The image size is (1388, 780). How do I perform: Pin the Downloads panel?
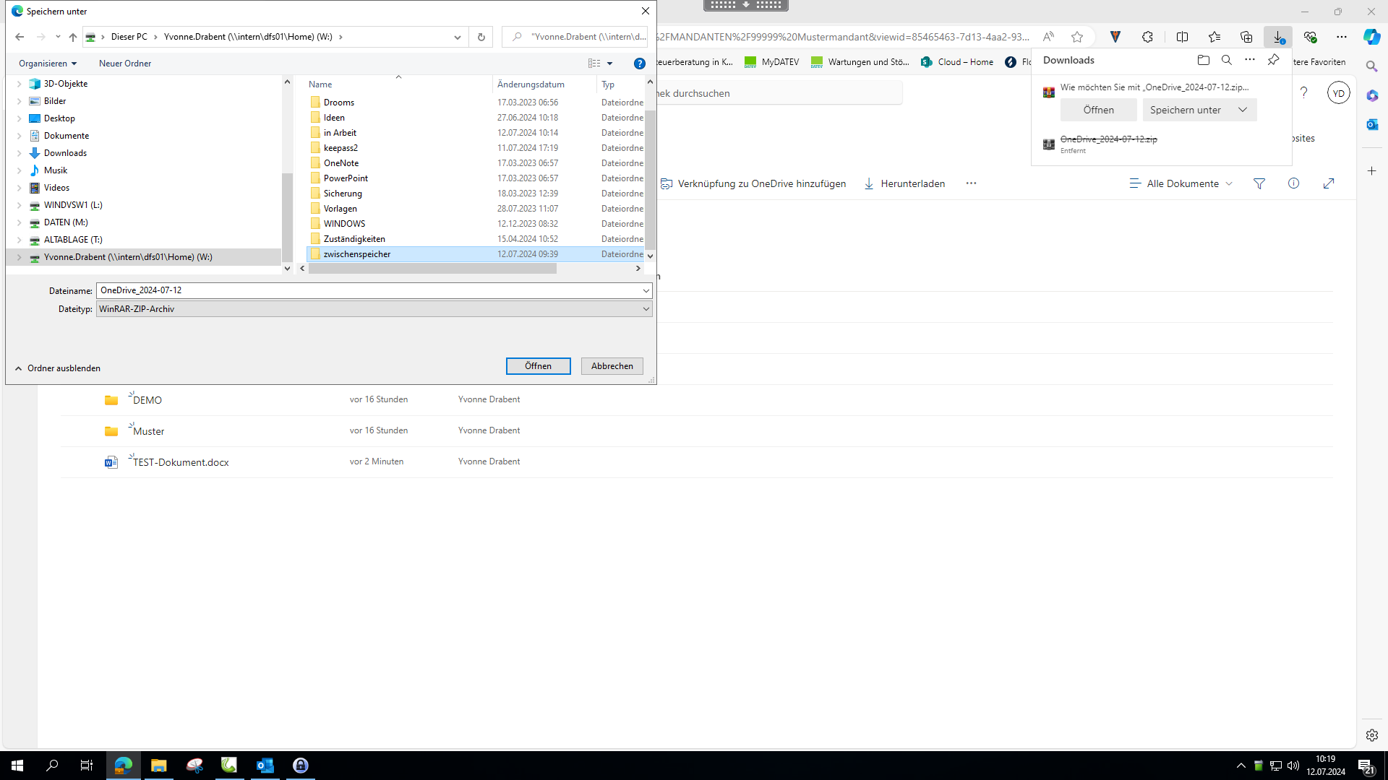point(1273,60)
